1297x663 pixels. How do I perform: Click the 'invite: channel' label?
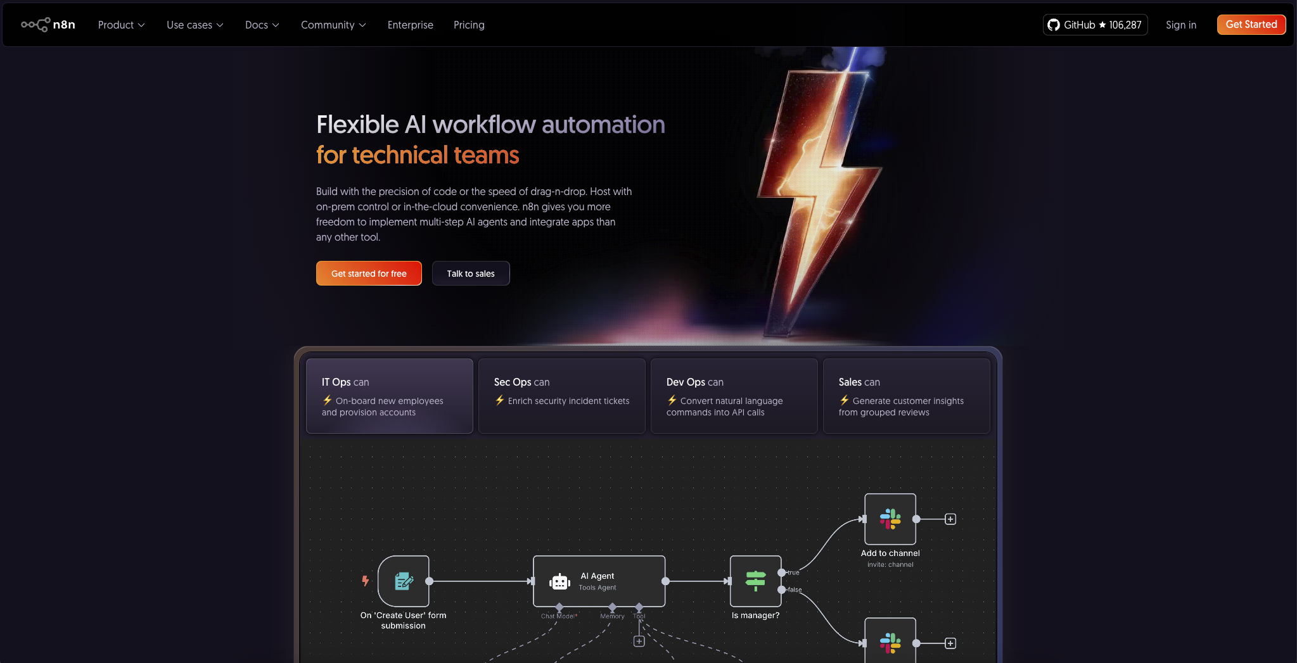pyautogui.click(x=890, y=564)
